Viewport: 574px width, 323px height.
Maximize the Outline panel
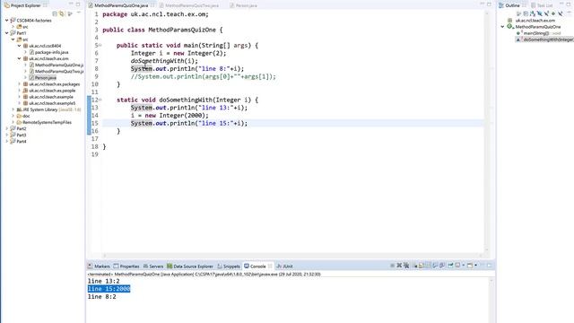click(569, 4)
